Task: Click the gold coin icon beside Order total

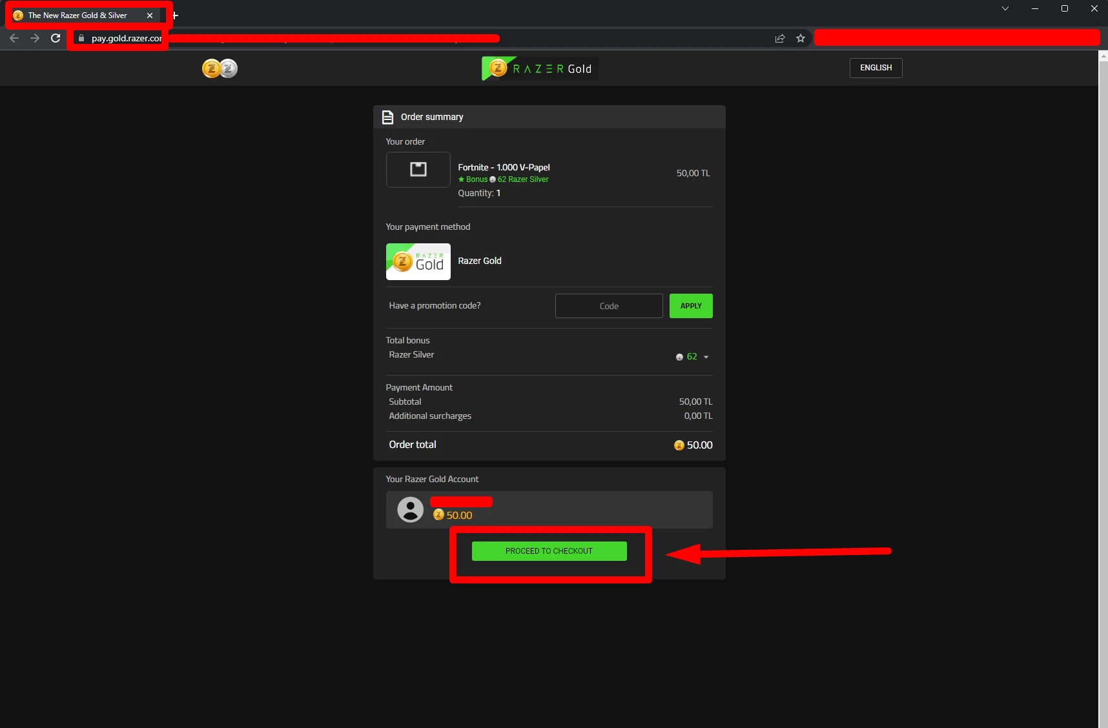Action: tap(679, 445)
